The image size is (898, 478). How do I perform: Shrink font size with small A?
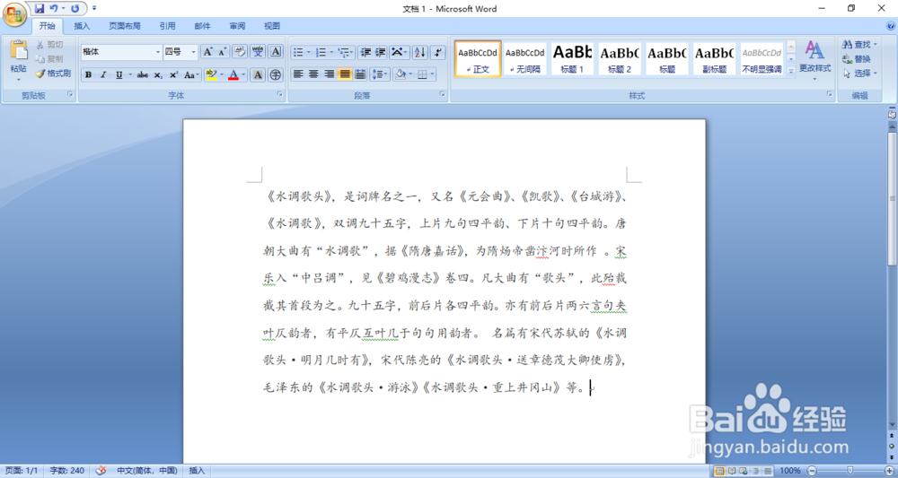pos(222,52)
